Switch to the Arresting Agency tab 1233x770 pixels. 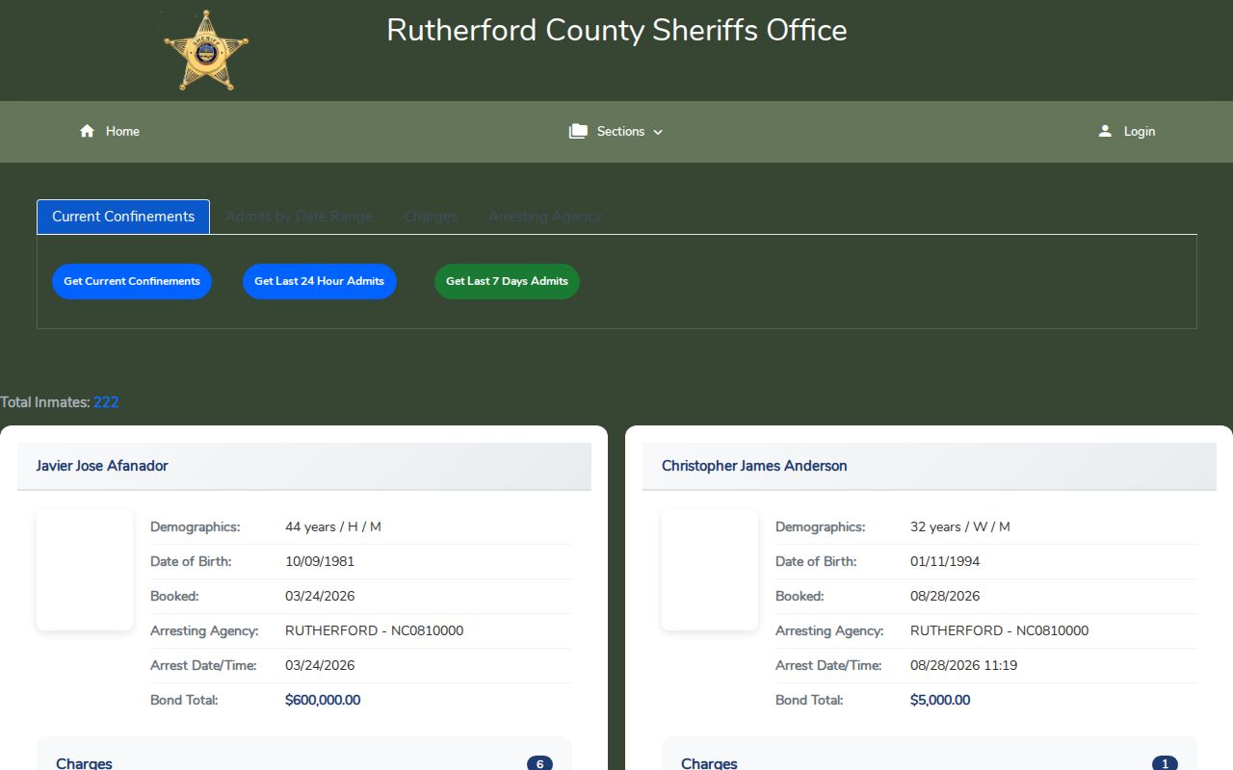pos(544,217)
